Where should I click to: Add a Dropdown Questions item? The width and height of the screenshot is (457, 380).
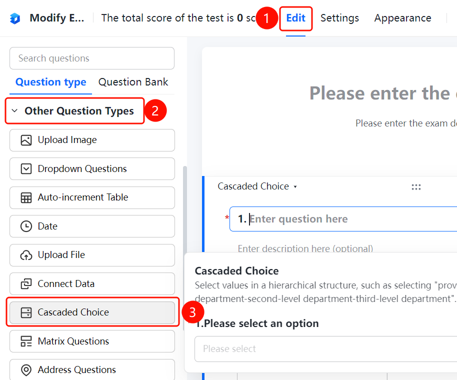[92, 168]
